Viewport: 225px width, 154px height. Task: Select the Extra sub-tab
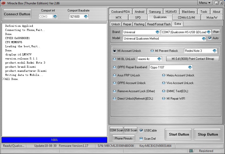[x=178, y=24]
